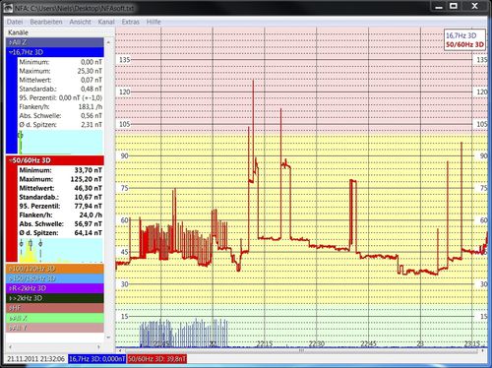Click chart horizontal scrollbar left arrow
492x368 pixels.
coord(119,350)
